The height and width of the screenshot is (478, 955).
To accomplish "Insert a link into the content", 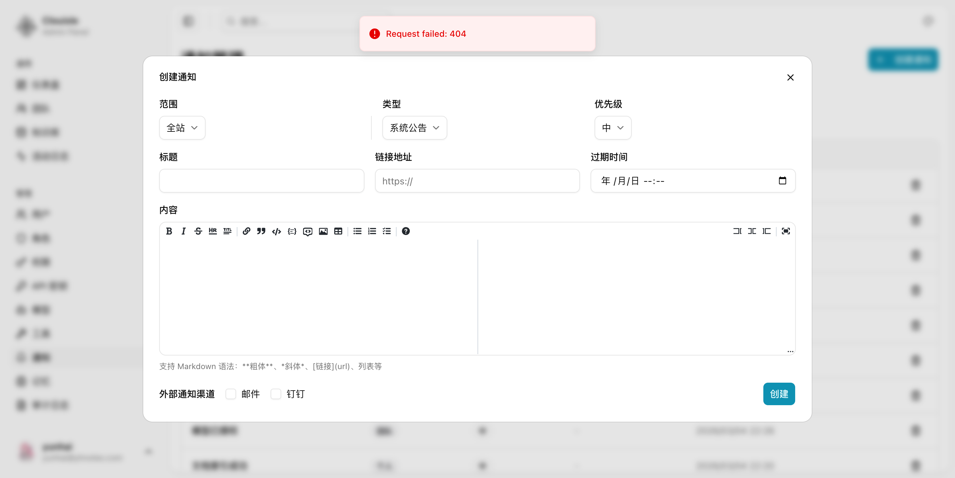I will (246, 231).
